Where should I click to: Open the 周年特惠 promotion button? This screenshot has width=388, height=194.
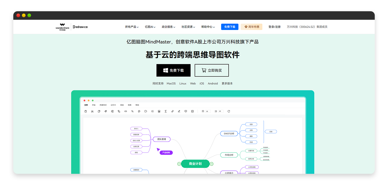coord(251,27)
